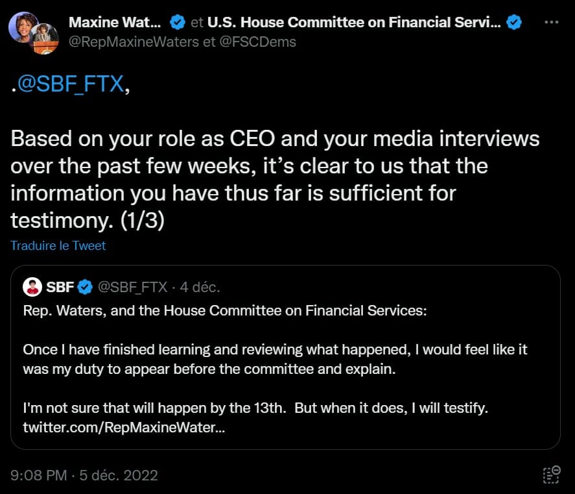Click the blue @SBF_FTX mention in tweet text
Viewport: 575px width, 494px height.
pos(71,84)
